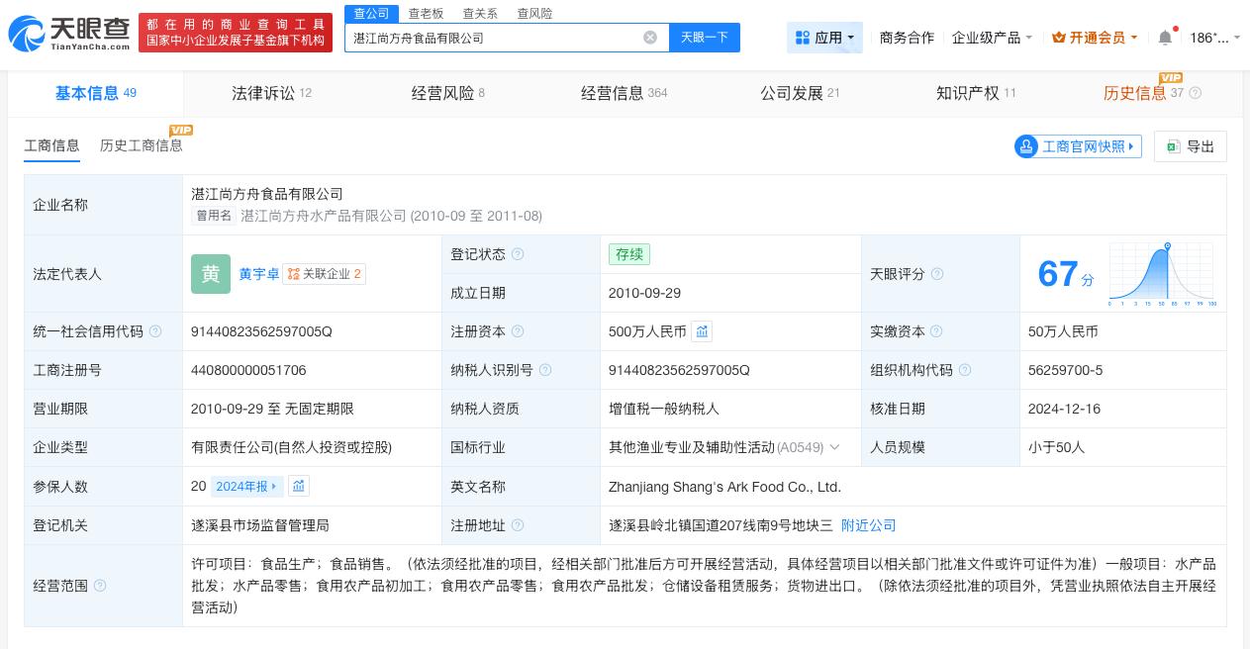
Task: Click the 存续 status tag
Action: [629, 254]
